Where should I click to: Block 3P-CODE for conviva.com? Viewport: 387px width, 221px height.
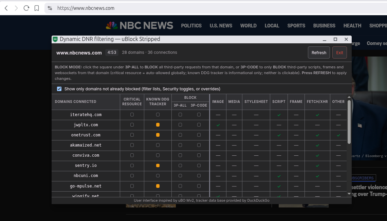(x=199, y=155)
